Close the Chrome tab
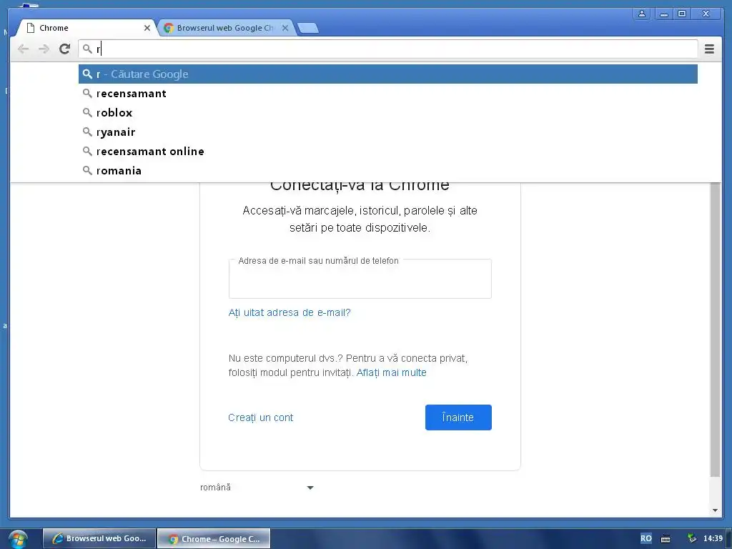 [x=147, y=28]
